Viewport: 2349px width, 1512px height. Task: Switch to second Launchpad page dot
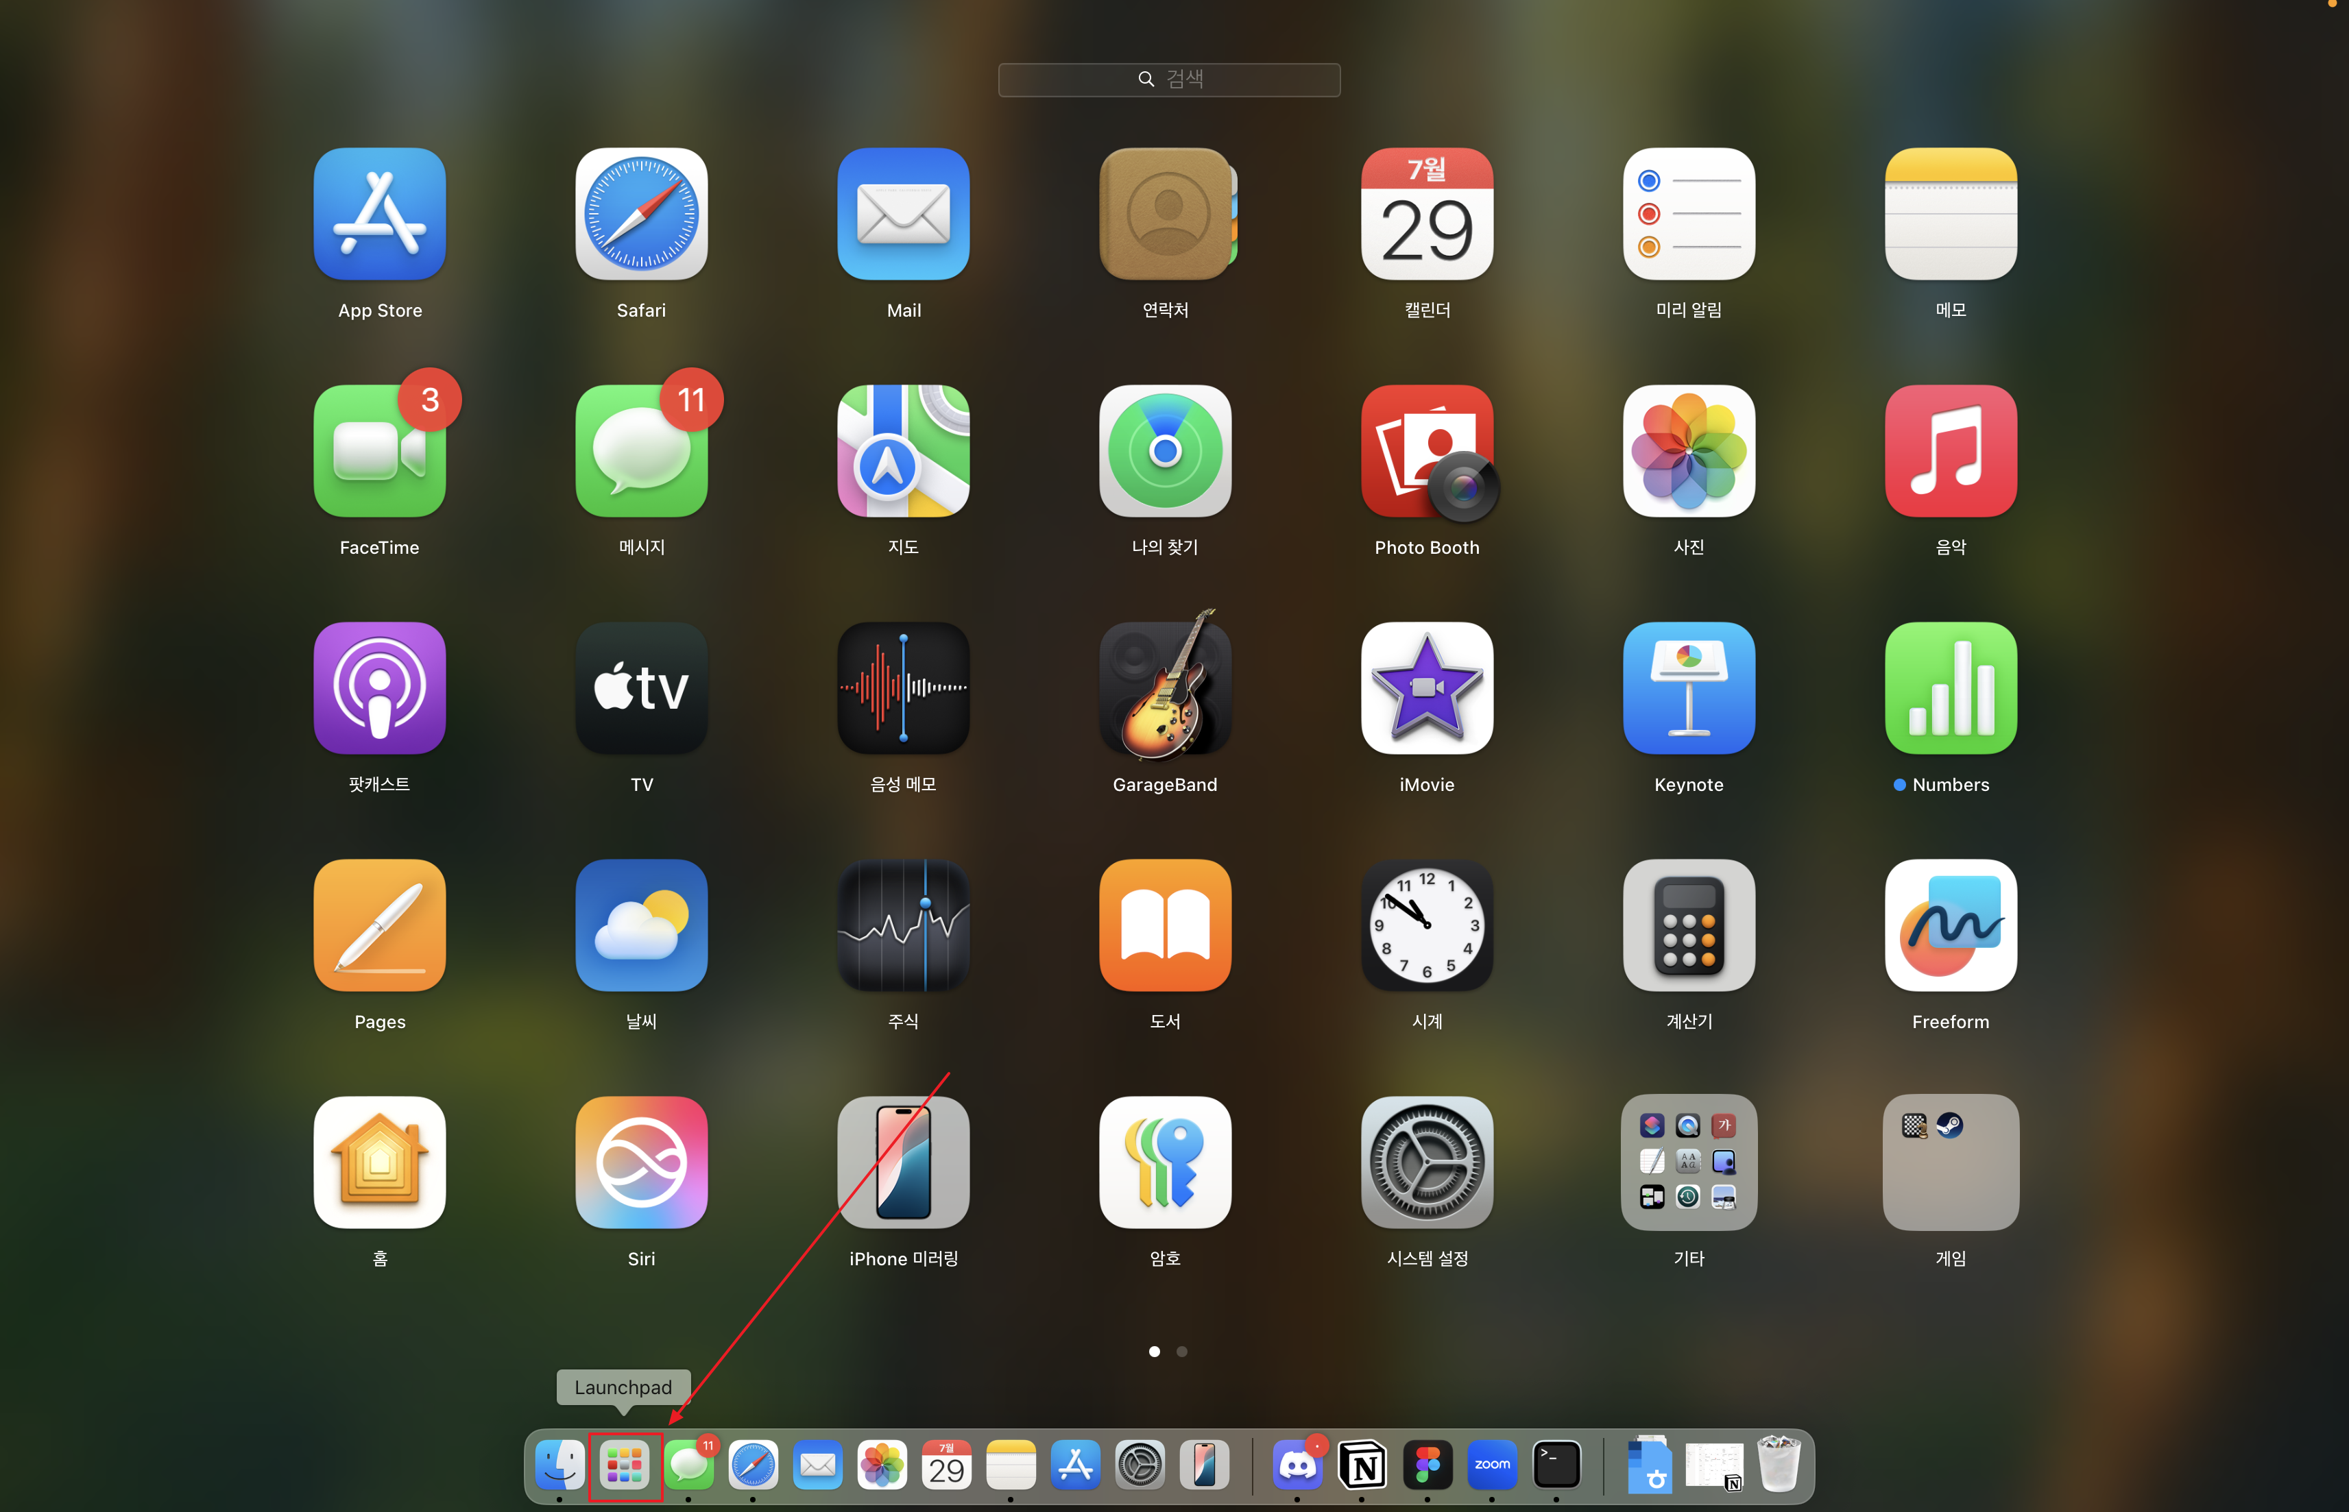pos(1181,1352)
